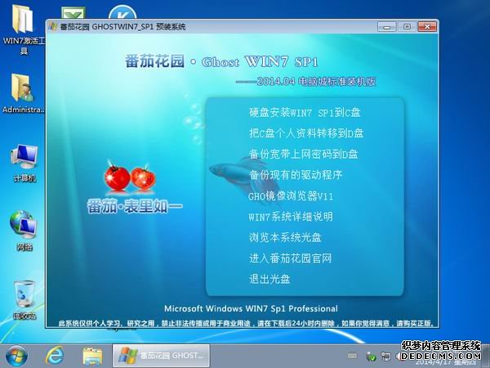Image resolution: width=490 pixels, height=368 pixels.
Task: Open 备份宽带上网密码到D盘
Action: click(304, 154)
